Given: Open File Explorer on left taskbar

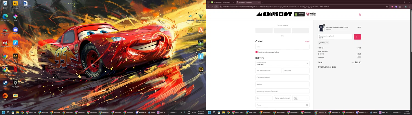Looking at the screenshot, I should pyautogui.click(x=18, y=112).
